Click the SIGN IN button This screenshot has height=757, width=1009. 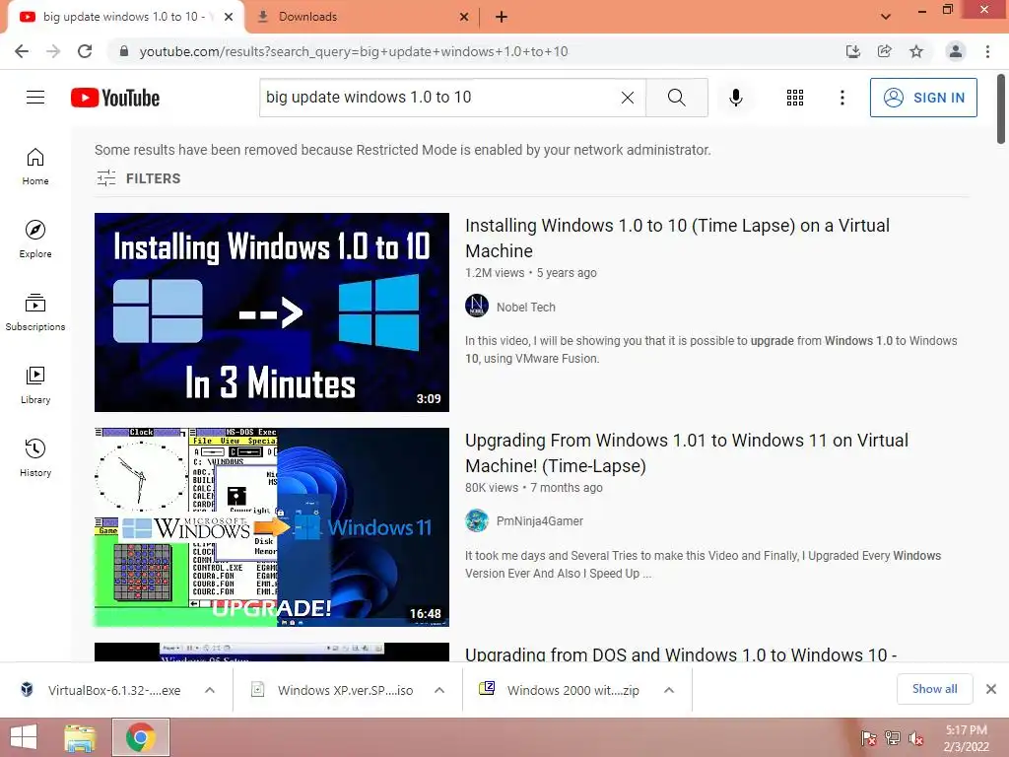[x=923, y=98]
